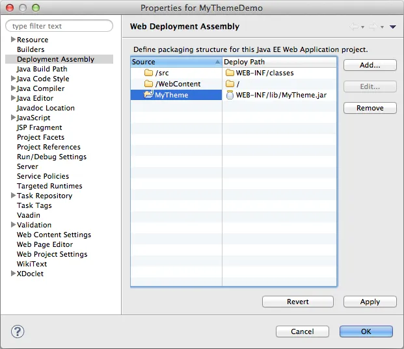Sort by the Source column header
This screenshot has height=349, width=404.
point(176,62)
